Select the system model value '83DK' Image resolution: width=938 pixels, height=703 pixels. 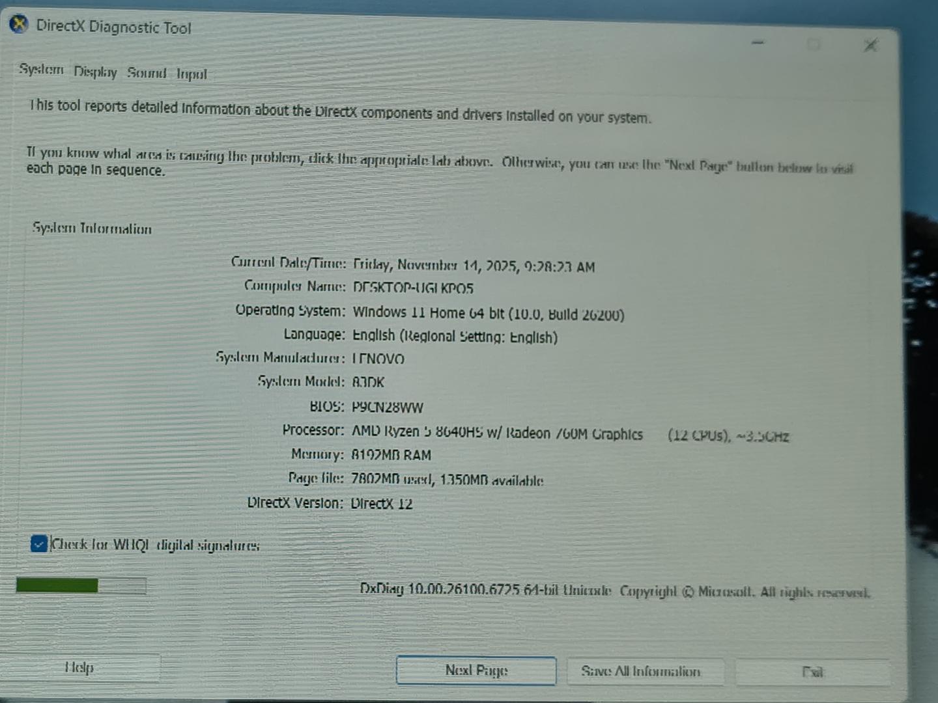368,382
